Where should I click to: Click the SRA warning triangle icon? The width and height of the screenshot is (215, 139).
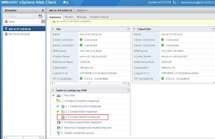[54, 21]
